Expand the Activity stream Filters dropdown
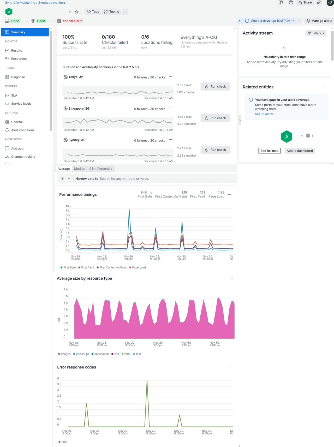Screen dimensions: 334x447 point(316,33)
